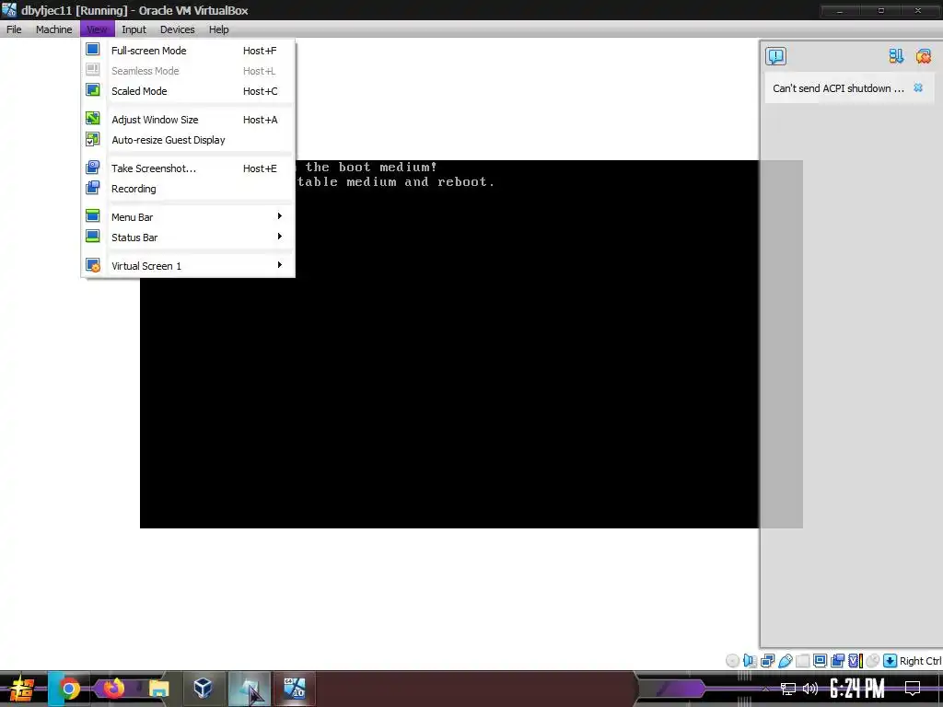Screen dimensions: 943x707
Task: Click the Virtual Screen 1 icon
Action: (93, 265)
